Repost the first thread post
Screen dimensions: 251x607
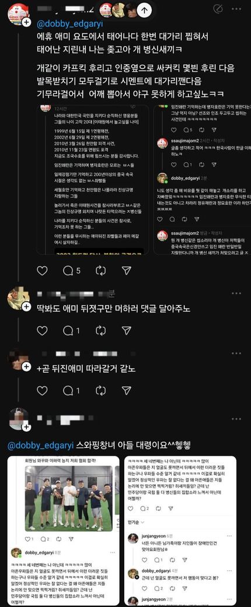[x=100, y=271]
